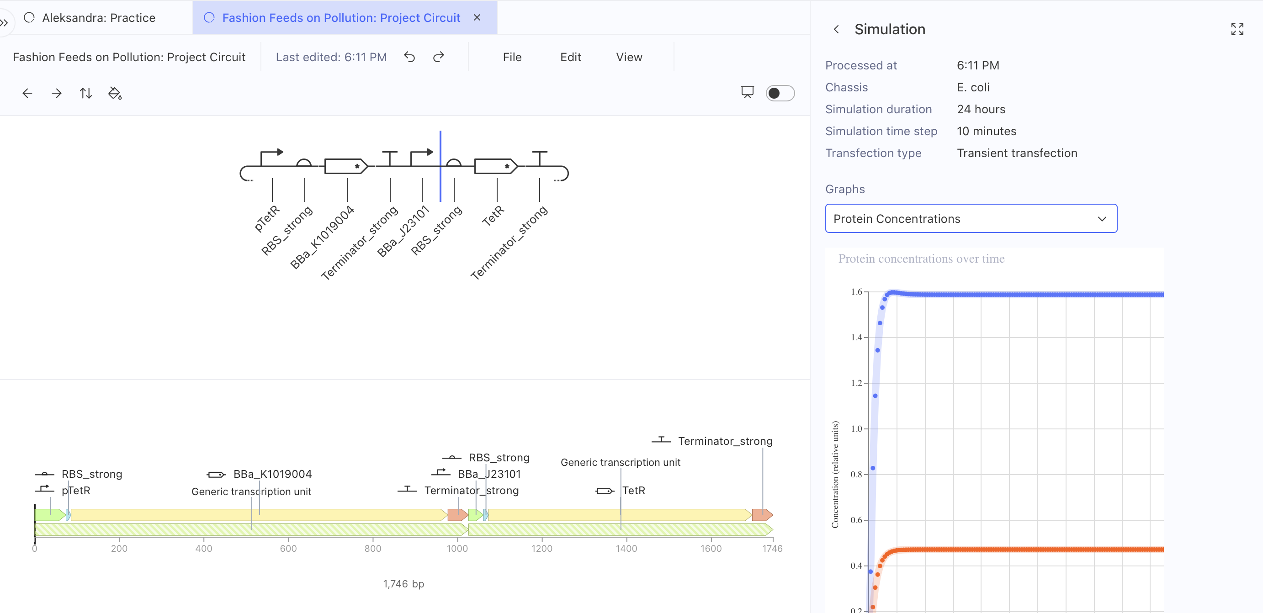Toggle the switch next to presentation icon
The width and height of the screenshot is (1263, 613).
780,93
